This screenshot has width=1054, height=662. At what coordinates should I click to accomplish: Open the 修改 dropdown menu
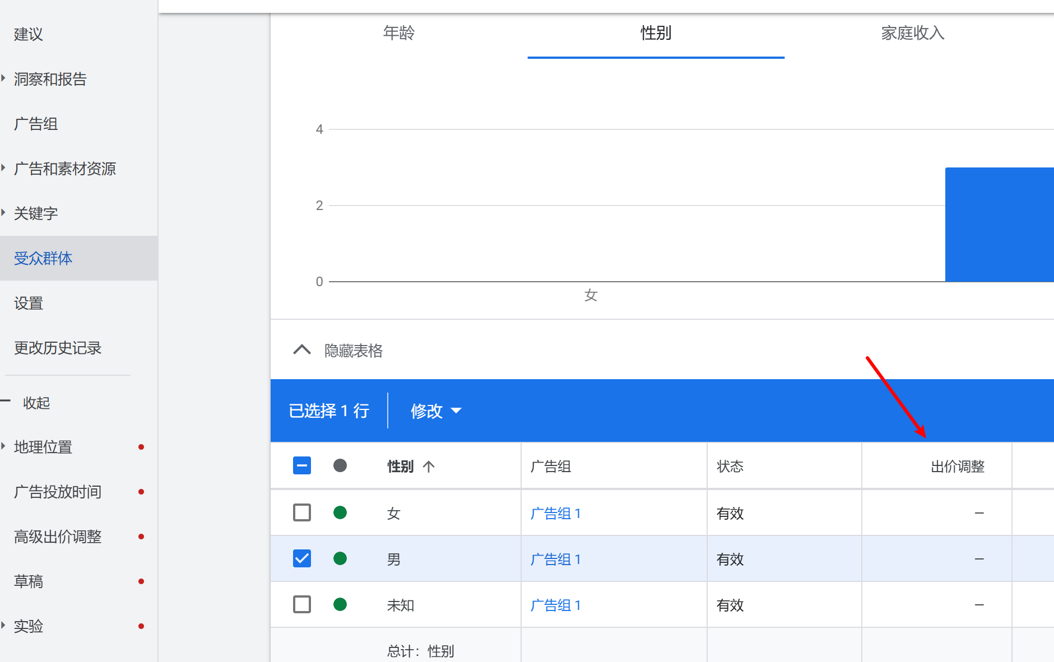(436, 411)
